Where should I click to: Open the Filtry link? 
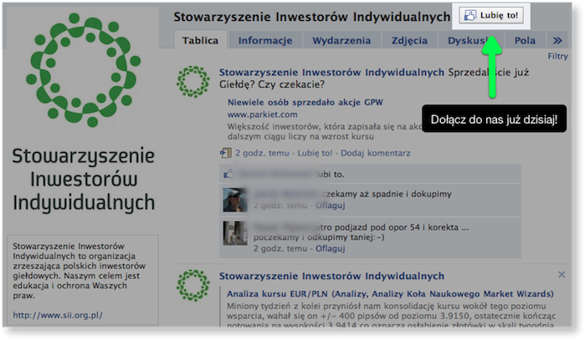coord(557,56)
